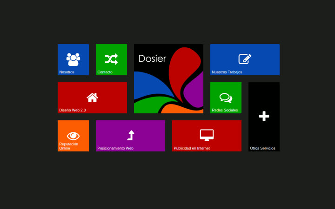The image size is (335, 209).
Task: Click the pencil edit icon on Nuestros Trabajos
Action: pos(245,59)
